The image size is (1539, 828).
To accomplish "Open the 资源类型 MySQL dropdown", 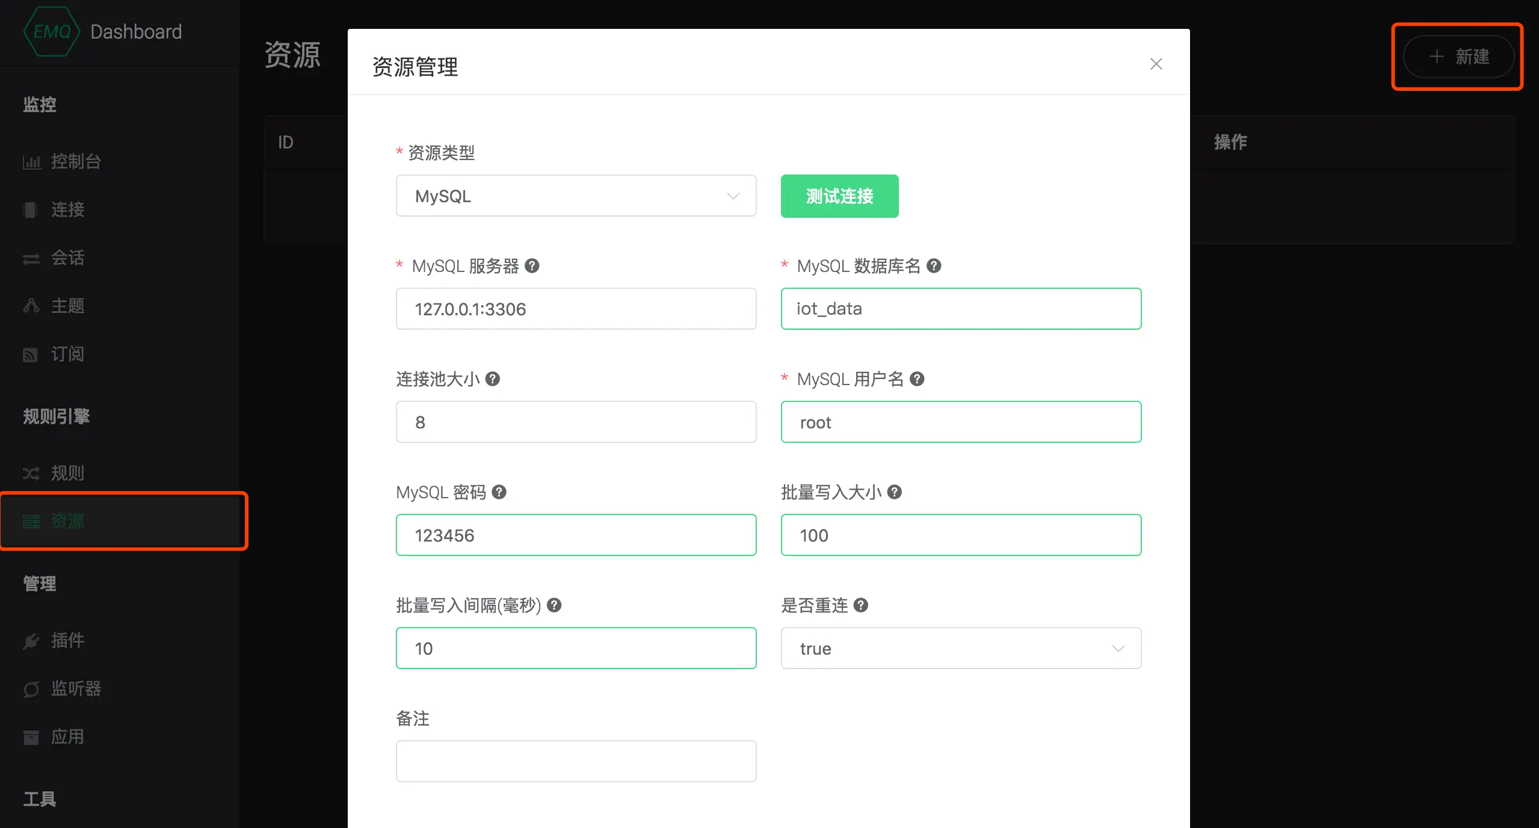I will (x=576, y=196).
